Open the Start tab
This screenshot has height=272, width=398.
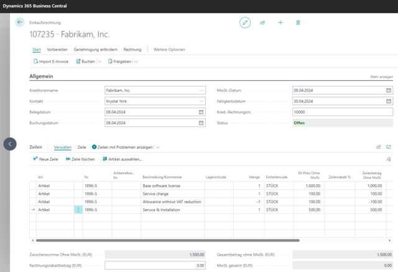[x=37, y=50]
